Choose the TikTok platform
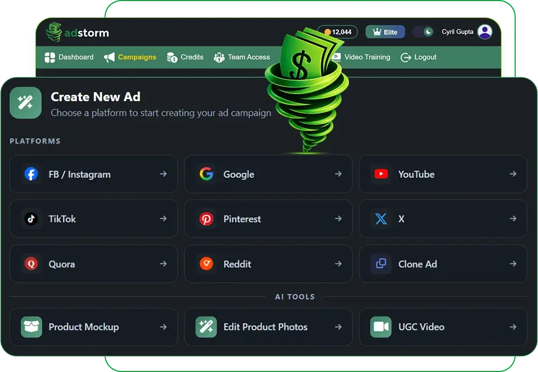This screenshot has height=372, width=538. pyautogui.click(x=94, y=219)
